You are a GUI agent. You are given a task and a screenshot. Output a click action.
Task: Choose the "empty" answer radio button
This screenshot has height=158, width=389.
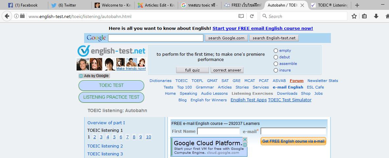(x=276, y=50)
